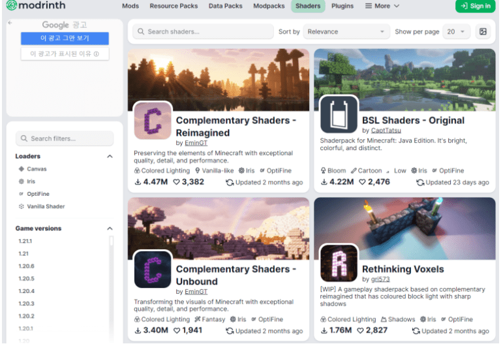Select game version 1.21
This screenshot has width=503, height=346.
pos(23,253)
